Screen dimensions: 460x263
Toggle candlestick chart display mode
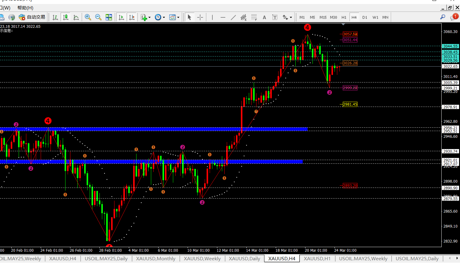pyautogui.click(x=65, y=17)
